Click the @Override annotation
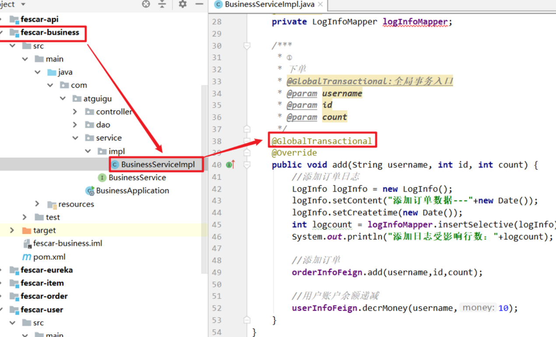Viewport: 556px width, 337px height. pos(294,153)
